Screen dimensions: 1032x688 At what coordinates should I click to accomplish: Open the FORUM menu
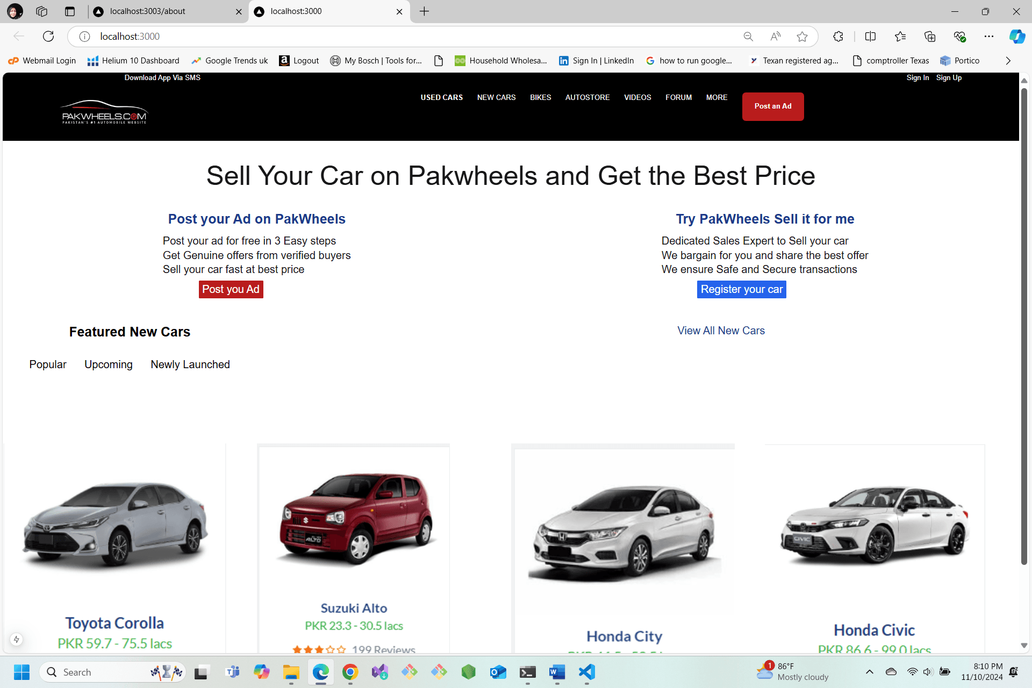click(678, 97)
